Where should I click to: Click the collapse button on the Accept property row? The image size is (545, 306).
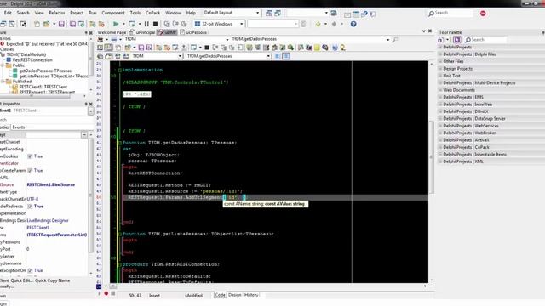coord(84,134)
